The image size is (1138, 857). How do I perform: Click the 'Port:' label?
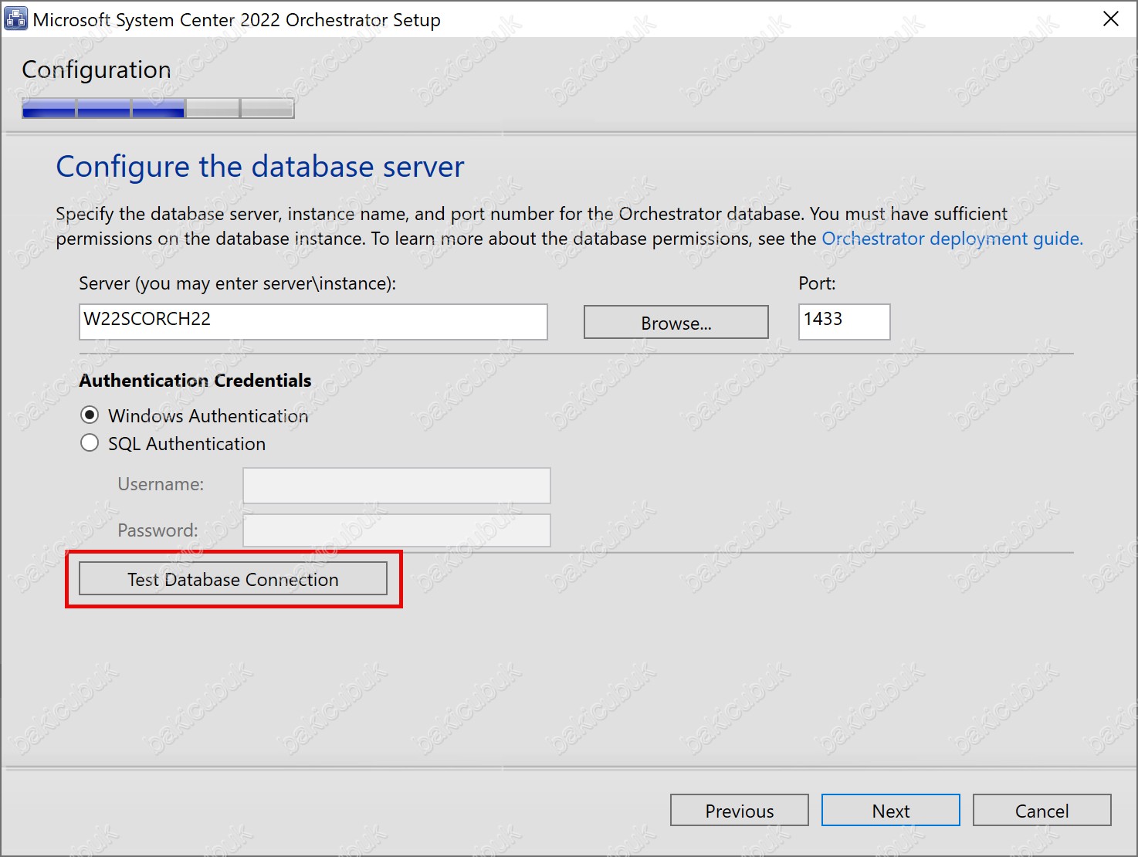(x=817, y=283)
